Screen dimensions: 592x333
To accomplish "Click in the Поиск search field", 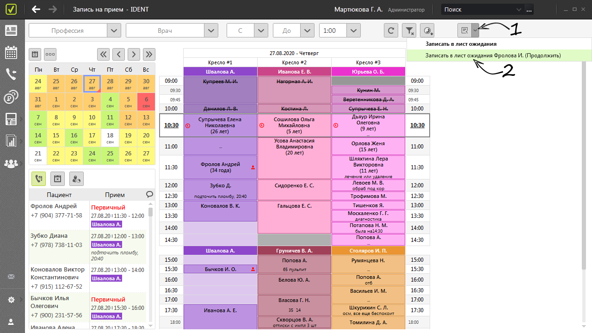I will tap(477, 9).
